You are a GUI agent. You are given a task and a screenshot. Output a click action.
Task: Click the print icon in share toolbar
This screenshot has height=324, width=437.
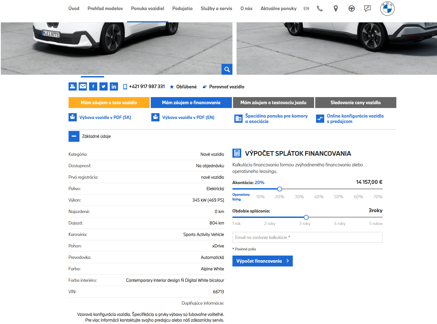point(72,86)
